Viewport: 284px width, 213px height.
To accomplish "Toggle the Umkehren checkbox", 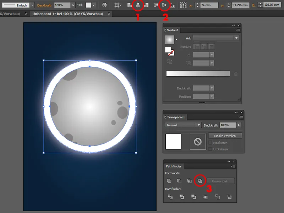I will [x=211, y=149].
